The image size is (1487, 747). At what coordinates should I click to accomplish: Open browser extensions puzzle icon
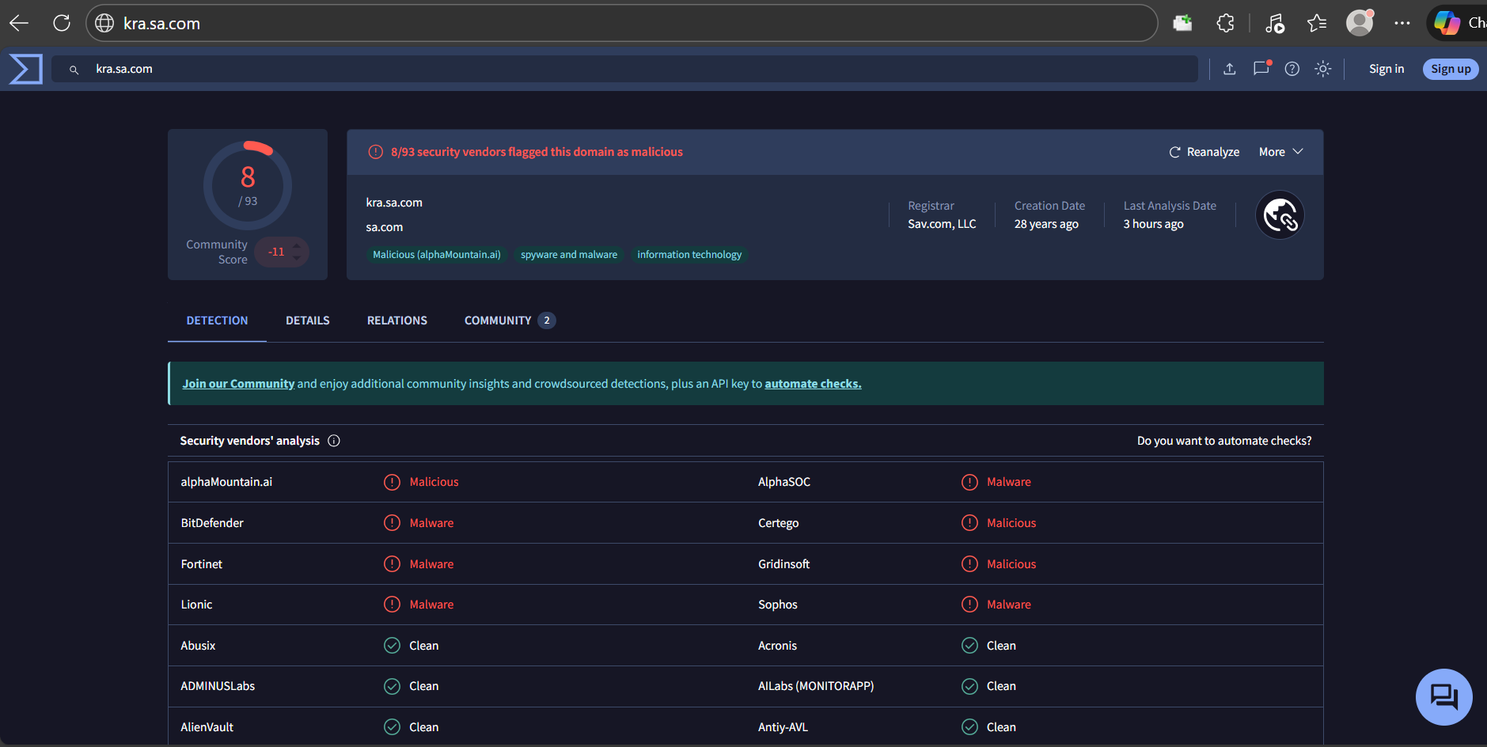click(x=1225, y=23)
